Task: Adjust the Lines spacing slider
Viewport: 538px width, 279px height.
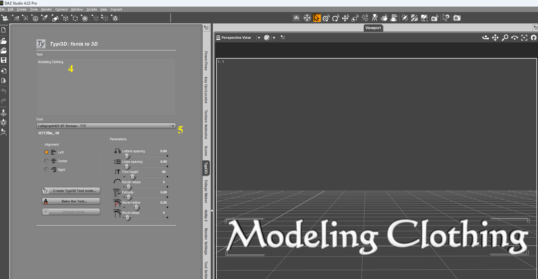Action: (127, 166)
